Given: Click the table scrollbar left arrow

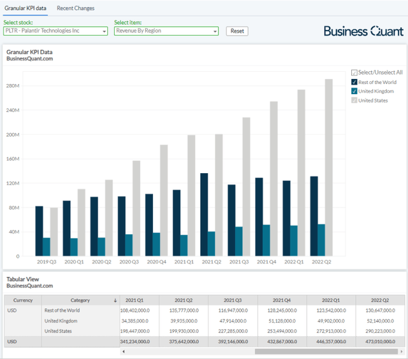Looking at the screenshot, I should (123, 351).
